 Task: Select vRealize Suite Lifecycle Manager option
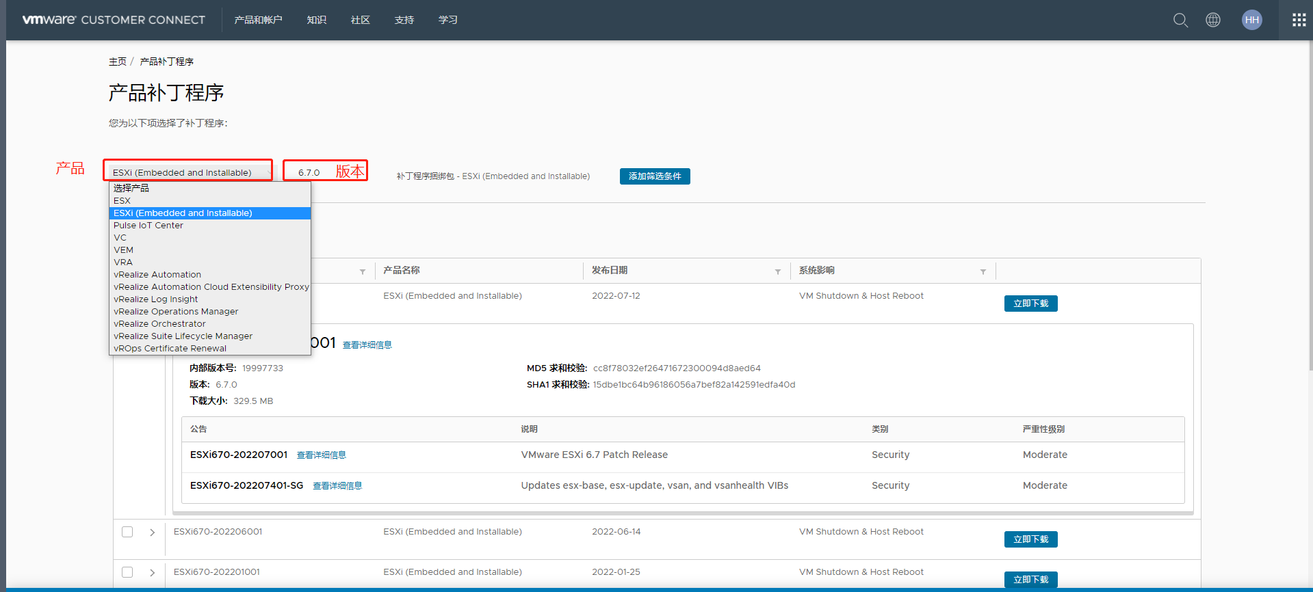(x=210, y=336)
